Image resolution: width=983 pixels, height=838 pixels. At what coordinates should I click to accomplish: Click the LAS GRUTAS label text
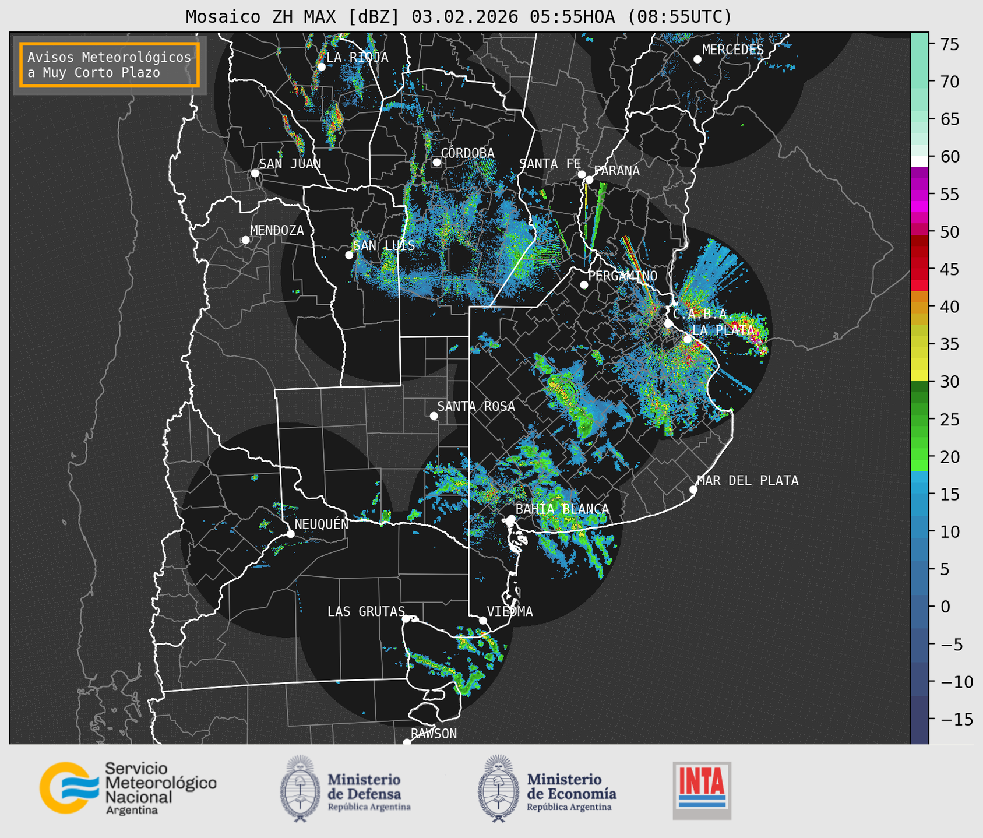point(366,612)
